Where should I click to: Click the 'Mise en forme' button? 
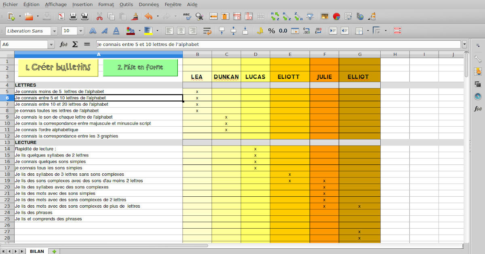[x=140, y=67]
